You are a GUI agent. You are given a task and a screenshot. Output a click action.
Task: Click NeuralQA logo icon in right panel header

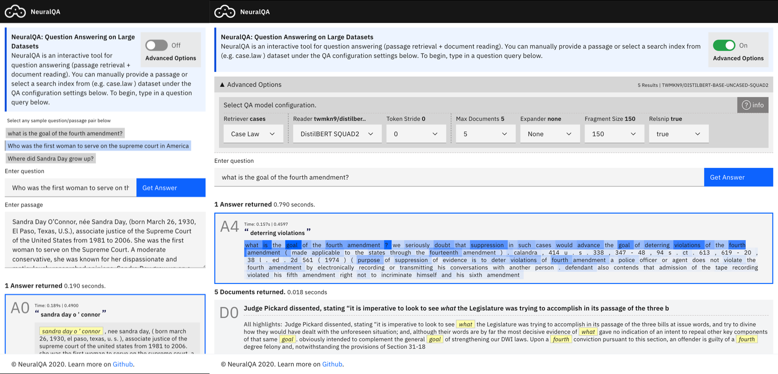pos(225,12)
